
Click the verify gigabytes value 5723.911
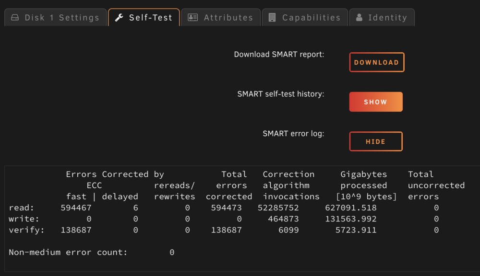pos(356,230)
